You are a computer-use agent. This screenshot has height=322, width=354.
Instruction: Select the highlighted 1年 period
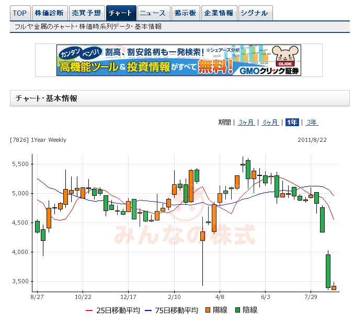point(292,123)
